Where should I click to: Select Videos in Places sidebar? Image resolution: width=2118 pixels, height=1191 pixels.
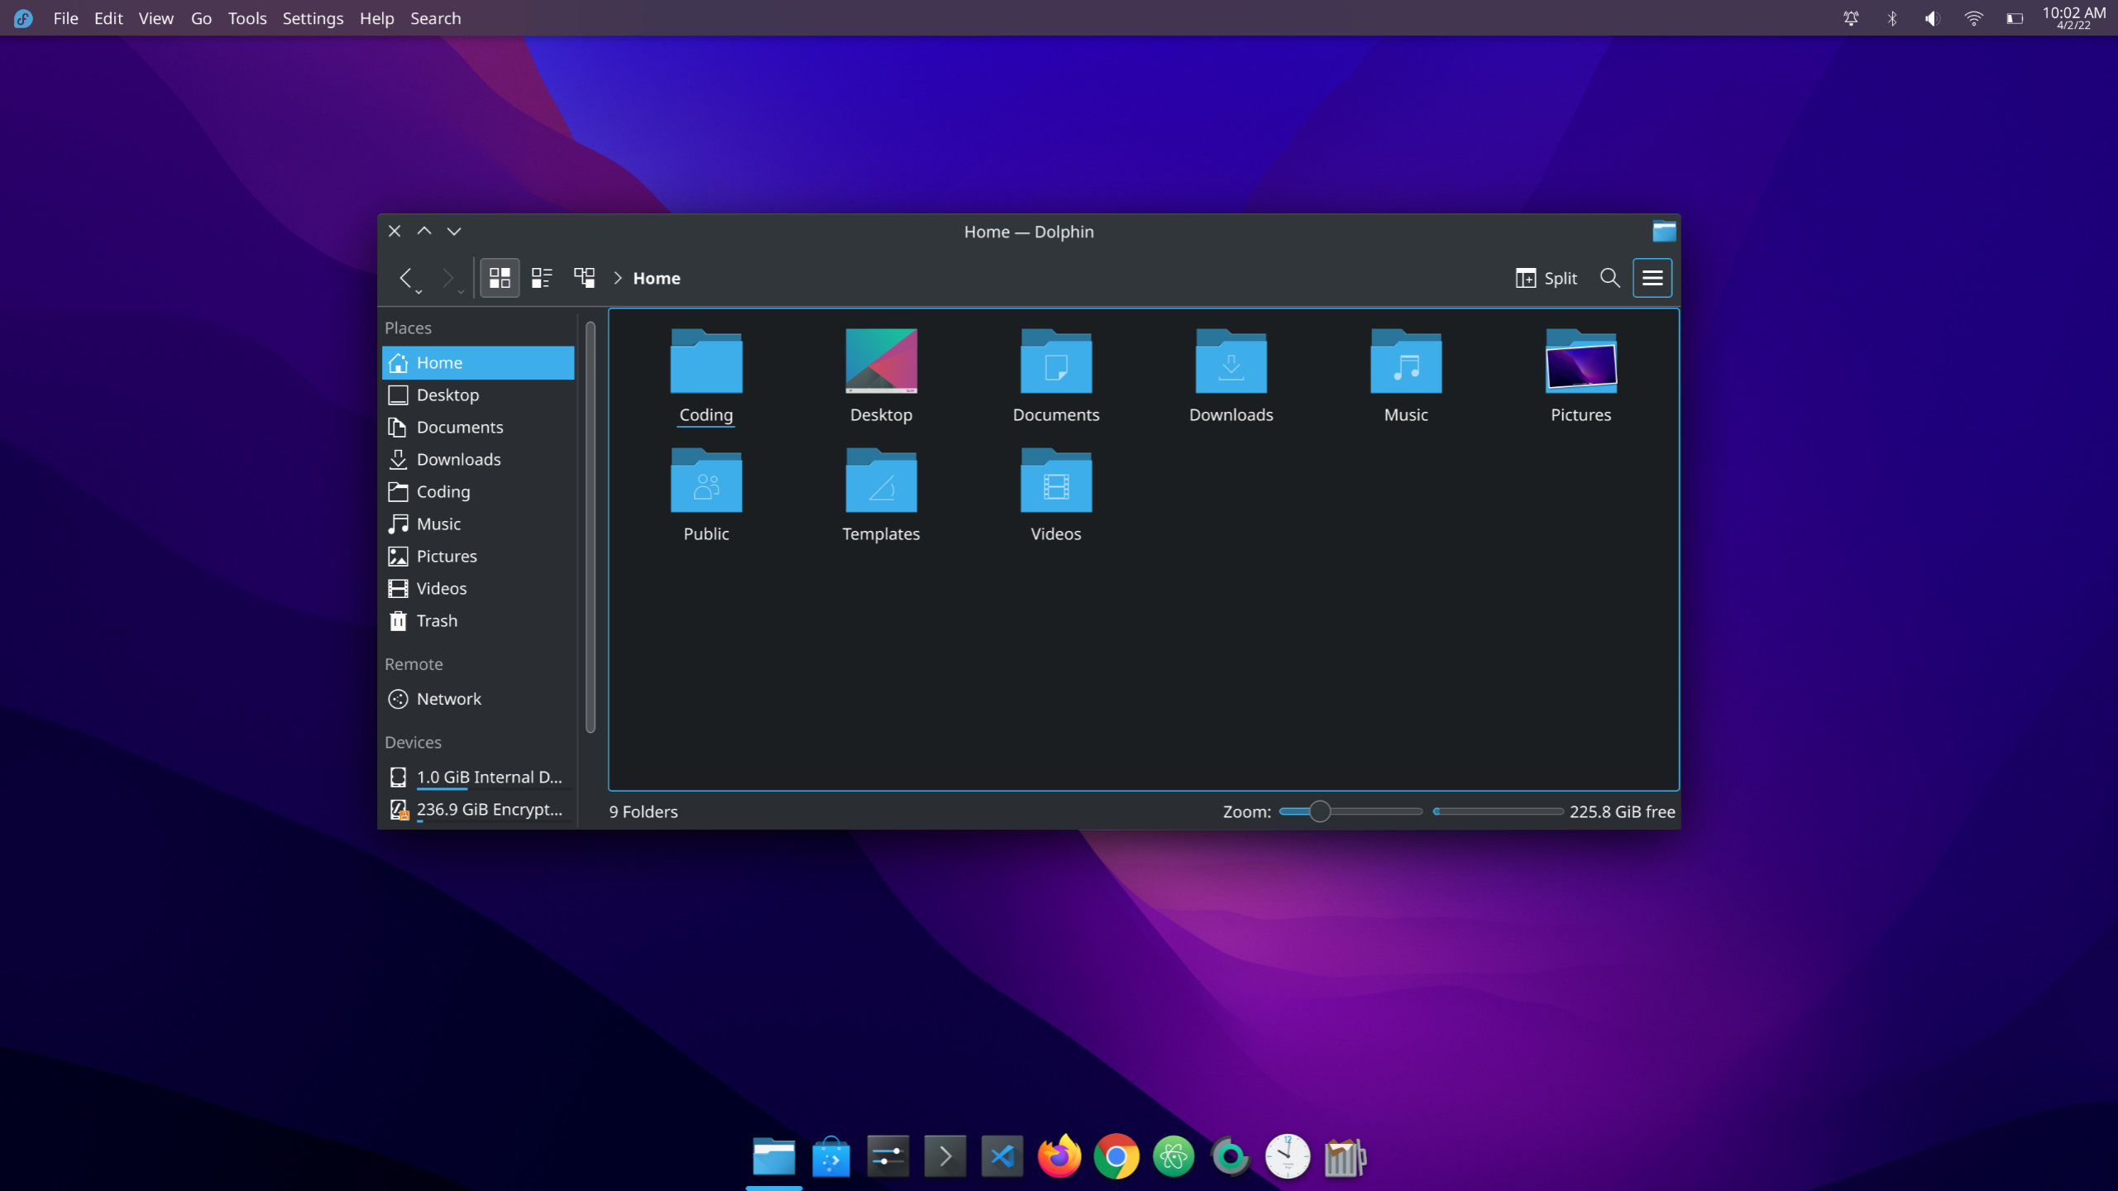coord(478,588)
